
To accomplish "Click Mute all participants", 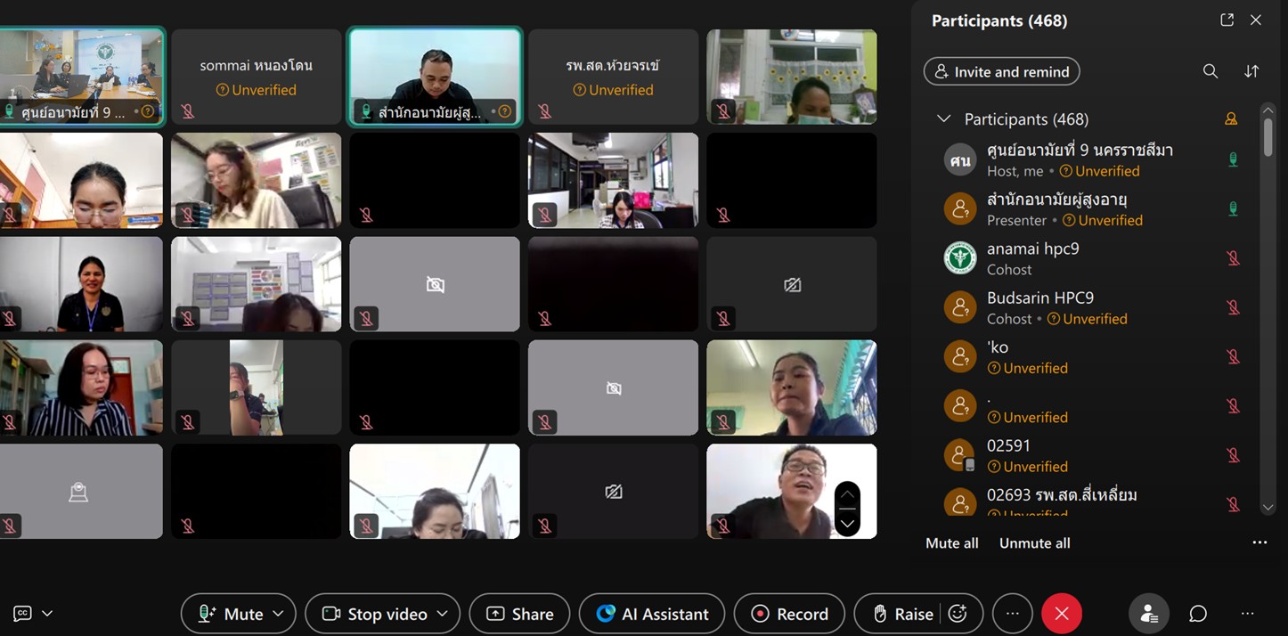I will click(x=951, y=543).
